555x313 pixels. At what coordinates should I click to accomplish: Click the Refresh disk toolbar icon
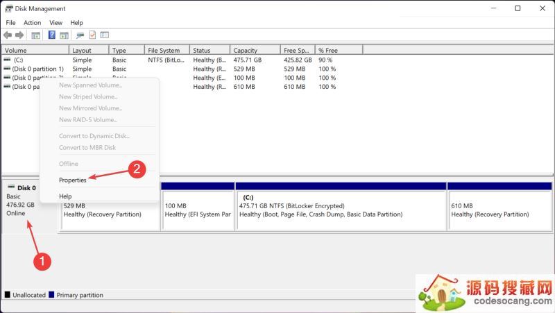point(80,35)
